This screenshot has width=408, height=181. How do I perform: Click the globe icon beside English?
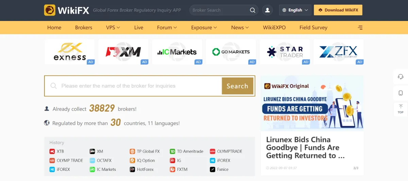[284, 10]
